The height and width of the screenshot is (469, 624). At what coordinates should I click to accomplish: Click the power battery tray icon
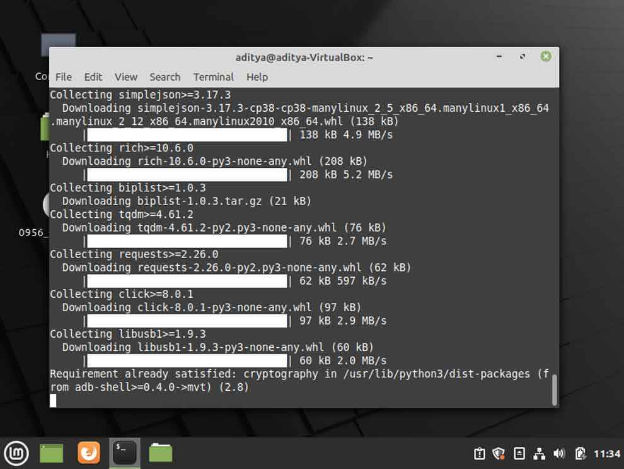point(580,453)
